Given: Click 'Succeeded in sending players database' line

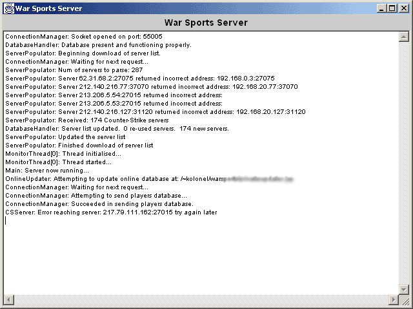Looking at the screenshot, I should point(99,204).
